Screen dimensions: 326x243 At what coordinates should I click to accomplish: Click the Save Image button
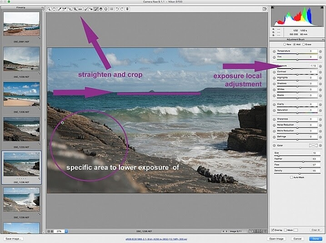click(14, 239)
